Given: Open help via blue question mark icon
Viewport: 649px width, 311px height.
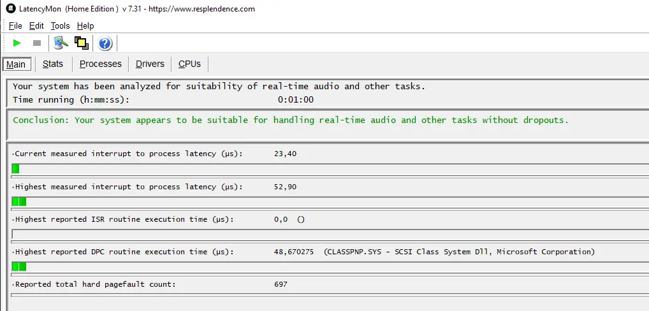Looking at the screenshot, I should pos(105,43).
